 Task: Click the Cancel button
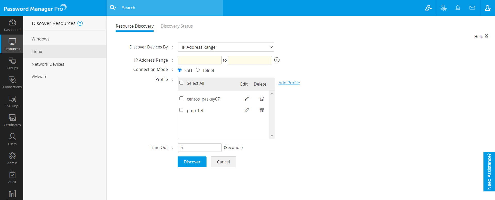click(224, 162)
